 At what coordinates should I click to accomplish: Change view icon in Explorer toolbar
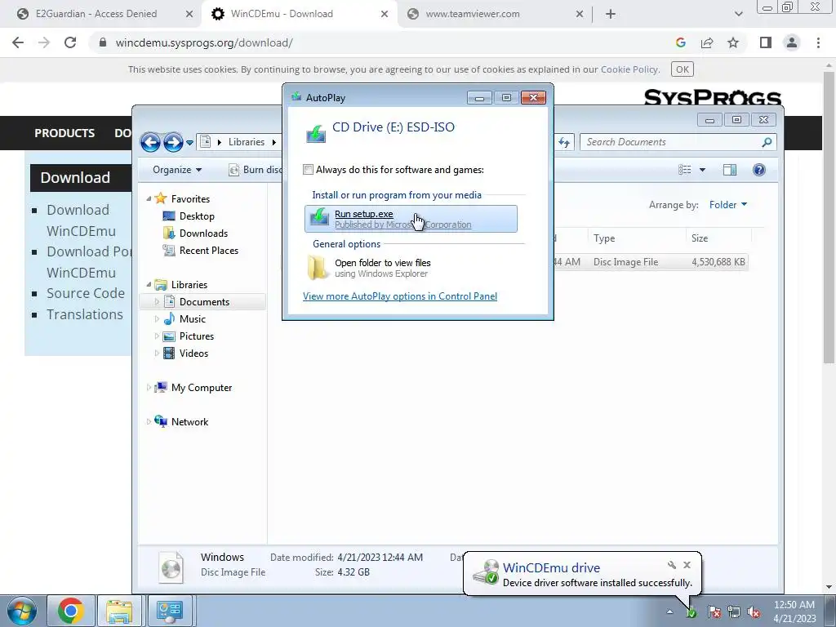(x=685, y=170)
